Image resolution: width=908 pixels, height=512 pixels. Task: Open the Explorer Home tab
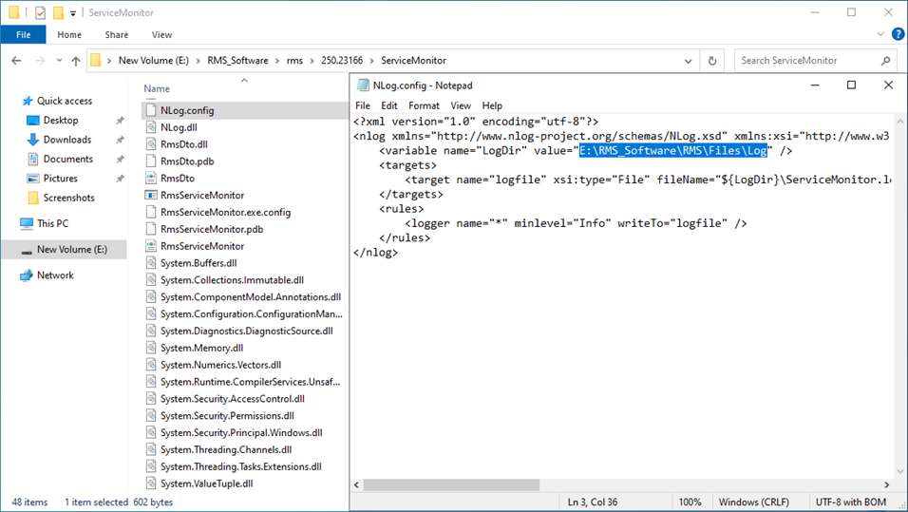coord(69,35)
